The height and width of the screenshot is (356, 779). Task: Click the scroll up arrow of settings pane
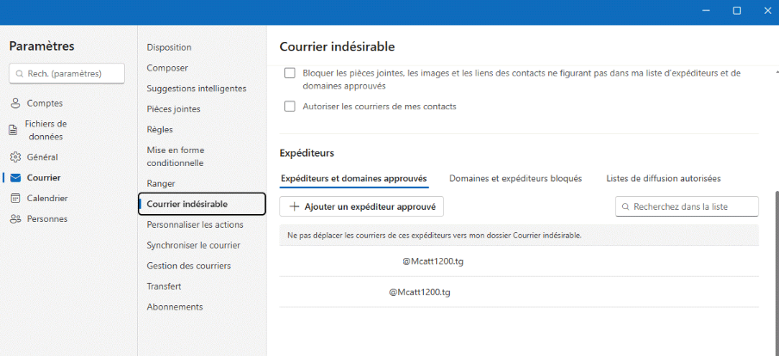[776, 72]
